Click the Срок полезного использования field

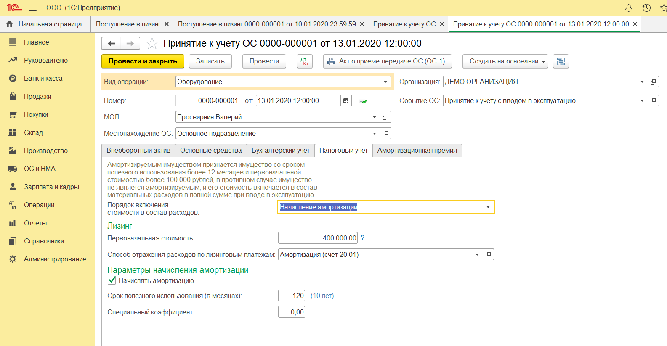coord(291,296)
